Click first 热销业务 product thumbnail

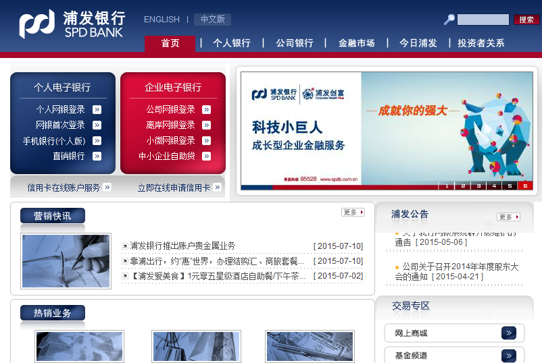click(80, 346)
